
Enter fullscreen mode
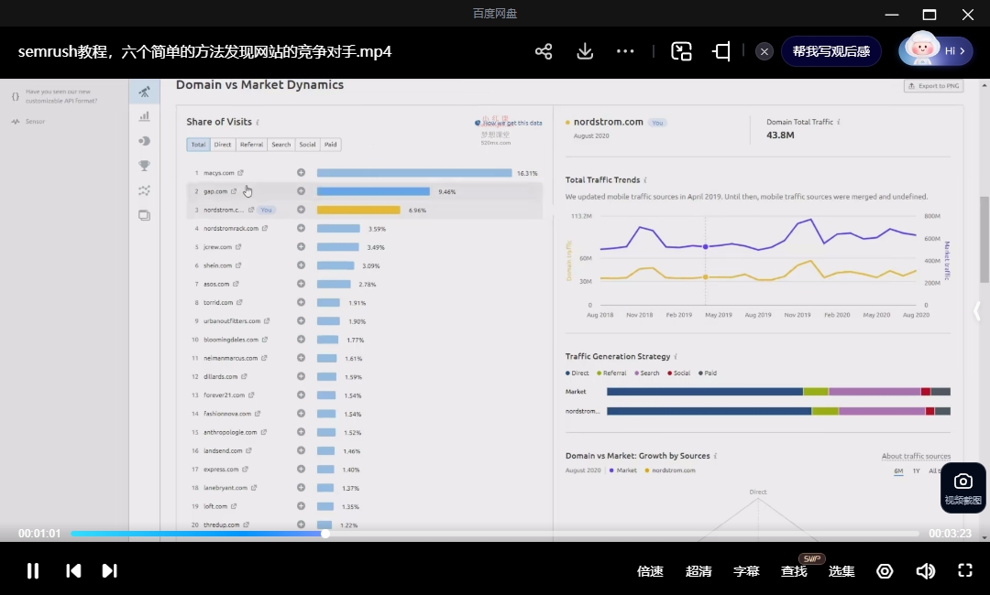[965, 570]
